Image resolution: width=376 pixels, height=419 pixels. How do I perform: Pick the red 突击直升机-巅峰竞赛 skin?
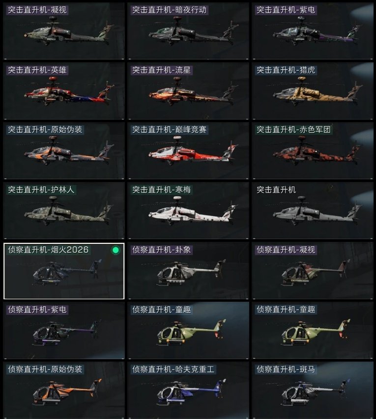coord(188,151)
